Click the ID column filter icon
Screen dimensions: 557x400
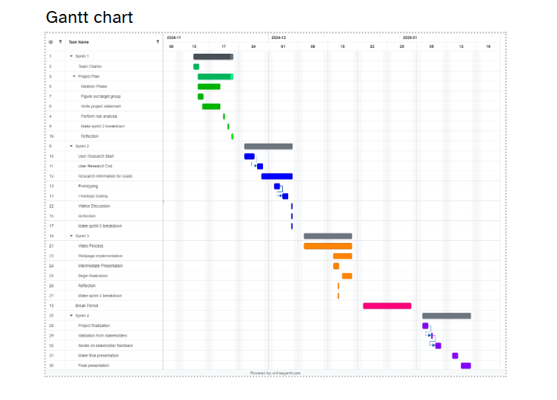tap(60, 42)
